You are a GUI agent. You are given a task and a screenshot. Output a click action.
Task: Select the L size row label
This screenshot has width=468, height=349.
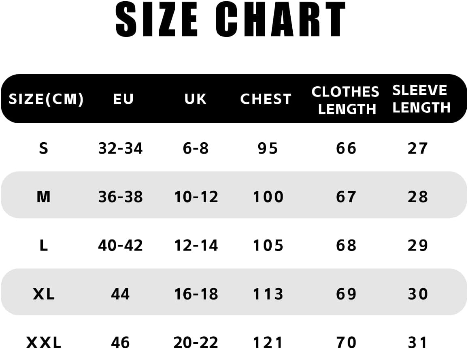[43, 246]
